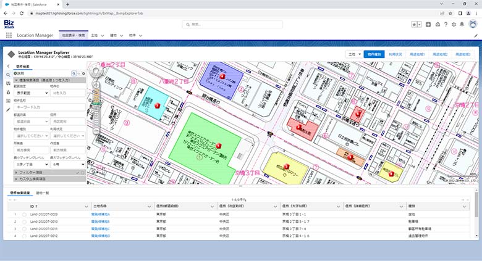Open the 土地 layer dropdown above the map
Image resolution: width=482 pixels, height=261 pixels.
[x=354, y=54]
